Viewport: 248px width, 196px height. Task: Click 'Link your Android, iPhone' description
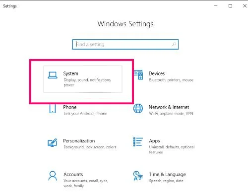[x=85, y=114]
